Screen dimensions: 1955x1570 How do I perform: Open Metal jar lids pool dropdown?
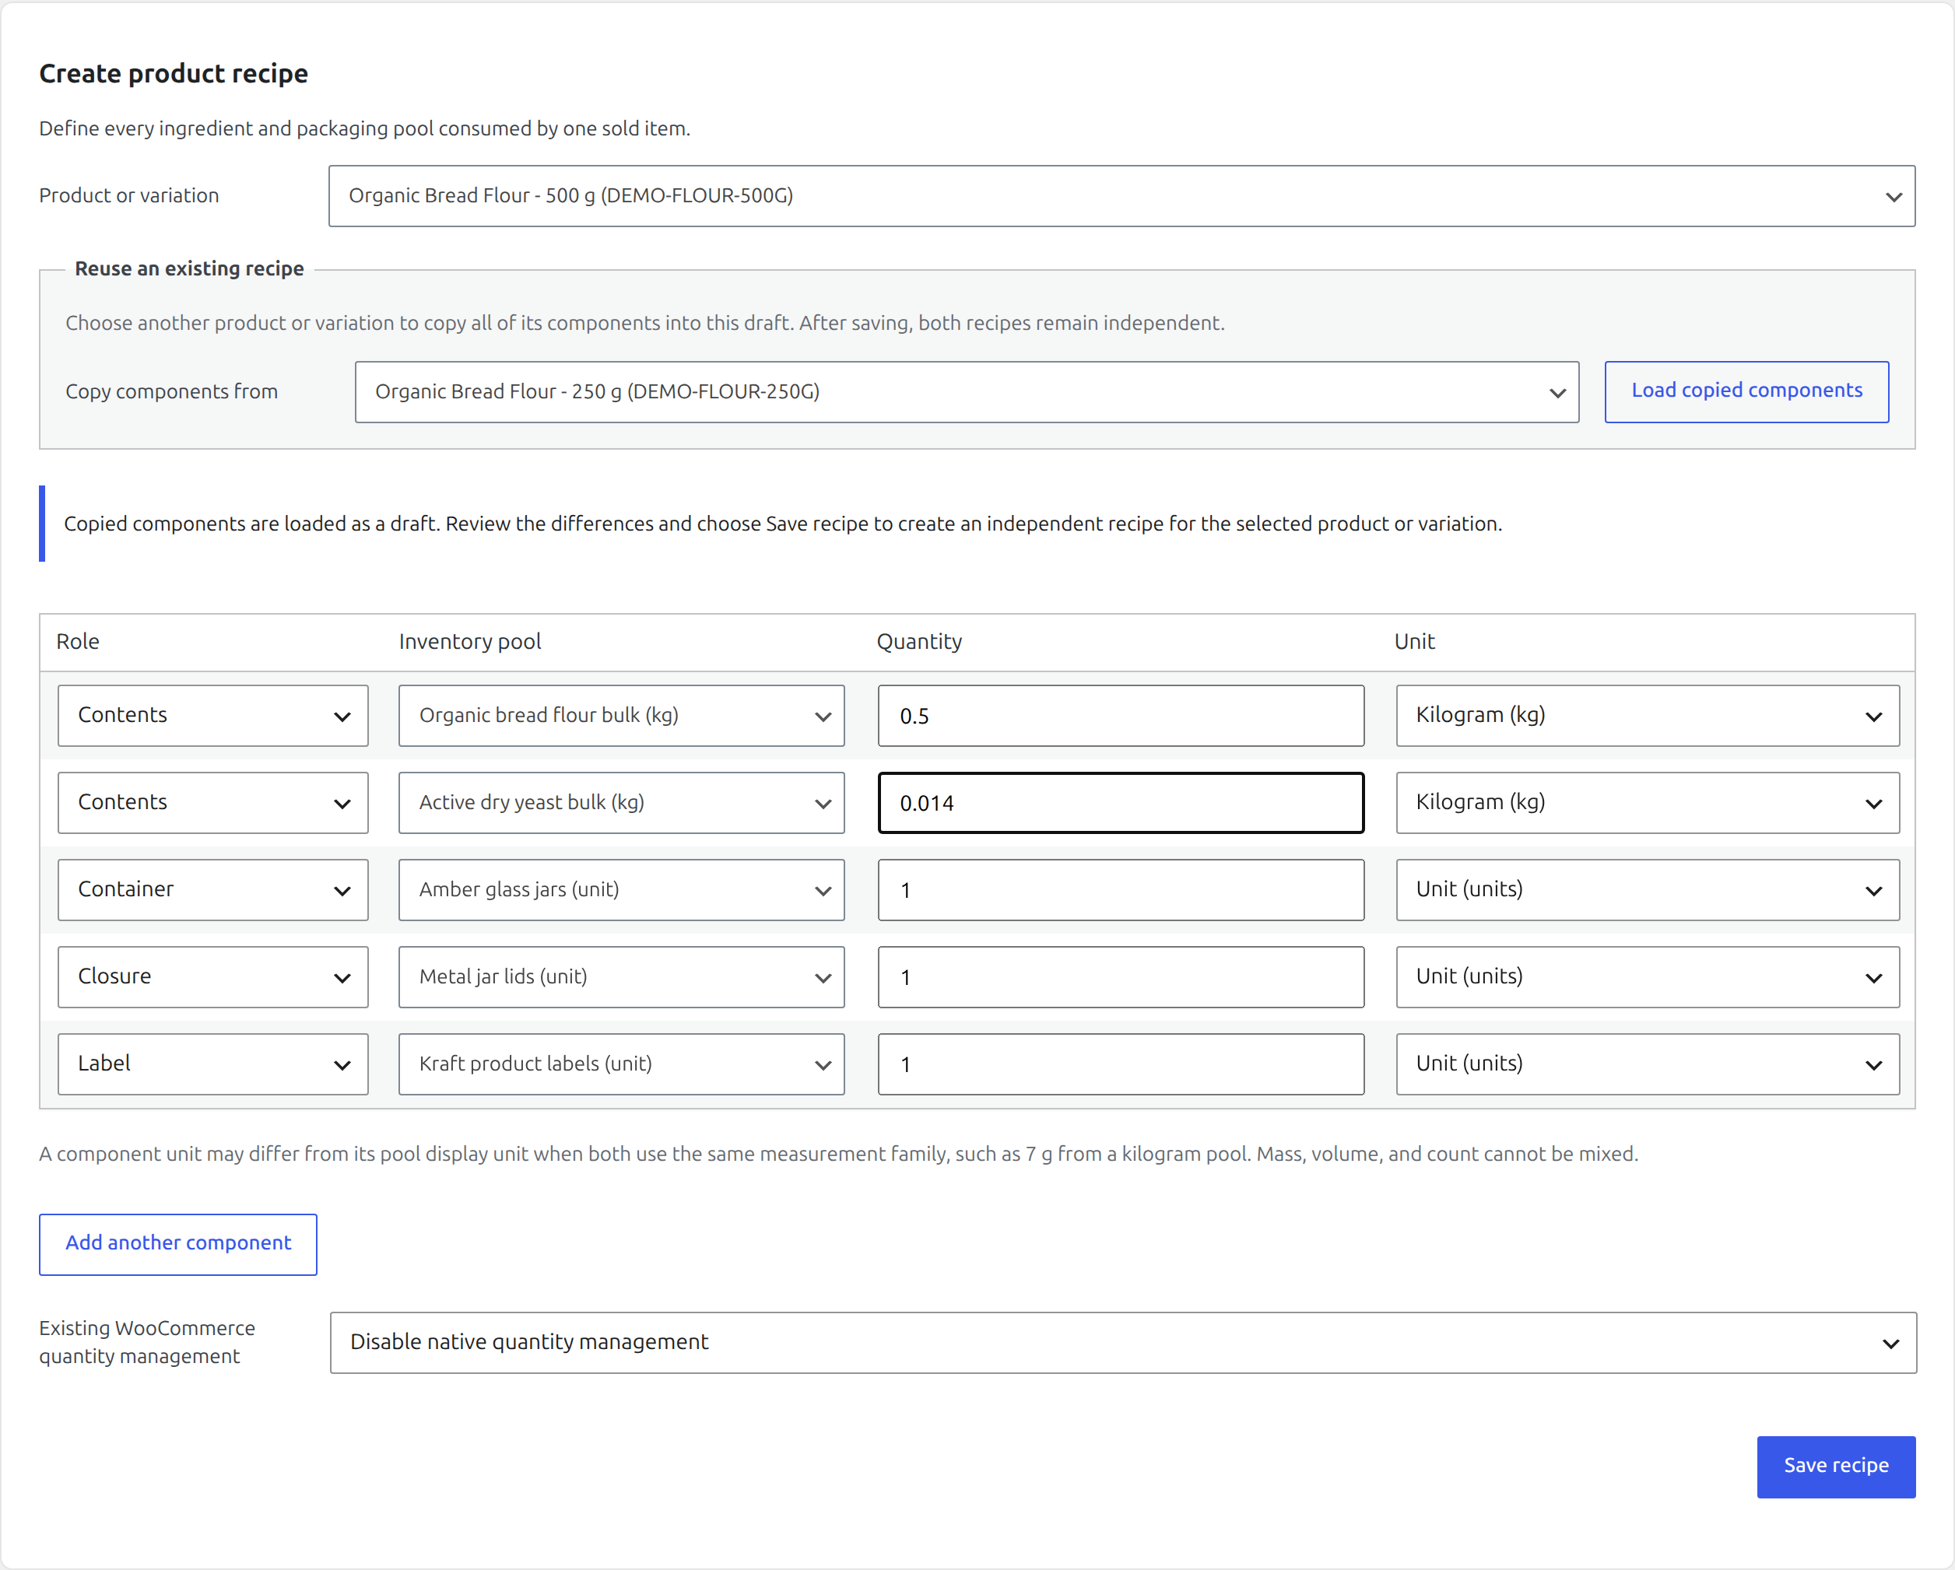coord(621,976)
